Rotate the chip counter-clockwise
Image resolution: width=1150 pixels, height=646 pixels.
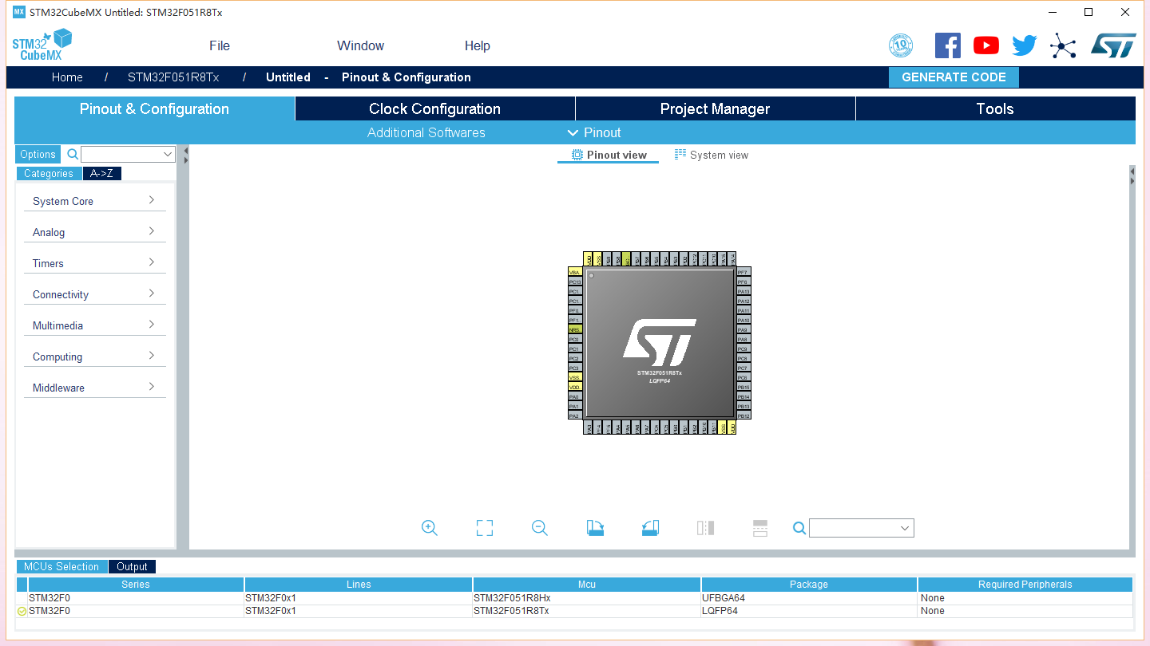pyautogui.click(x=650, y=527)
